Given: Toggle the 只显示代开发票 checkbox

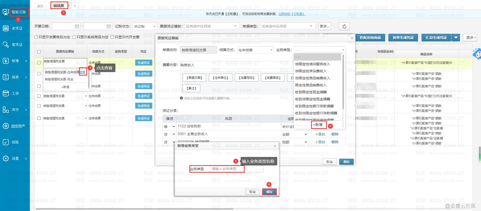Looking at the screenshot, I should click(112, 37).
